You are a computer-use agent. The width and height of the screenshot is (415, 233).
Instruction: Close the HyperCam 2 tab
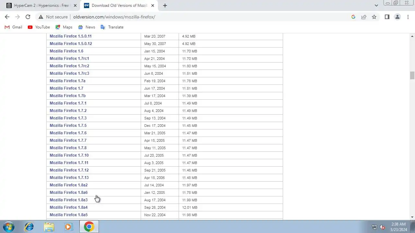pyautogui.click(x=75, y=6)
